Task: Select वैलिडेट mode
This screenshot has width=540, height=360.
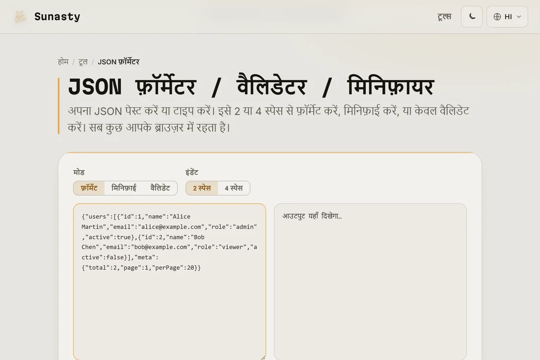Action: (x=160, y=188)
